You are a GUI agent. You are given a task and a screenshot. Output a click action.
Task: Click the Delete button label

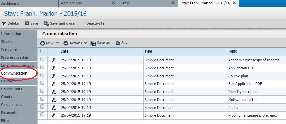(x=13, y=23)
